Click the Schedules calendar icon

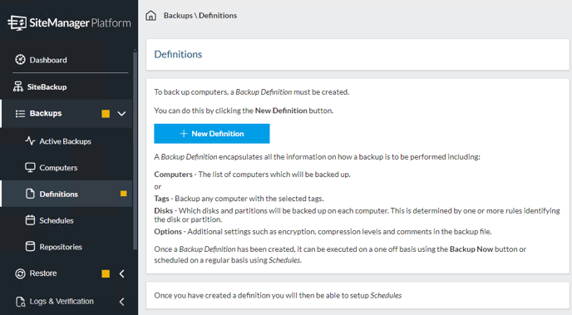[x=30, y=220]
